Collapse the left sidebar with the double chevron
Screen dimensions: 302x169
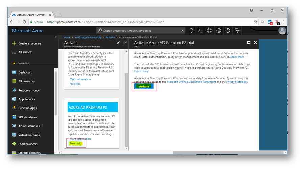[56, 37]
